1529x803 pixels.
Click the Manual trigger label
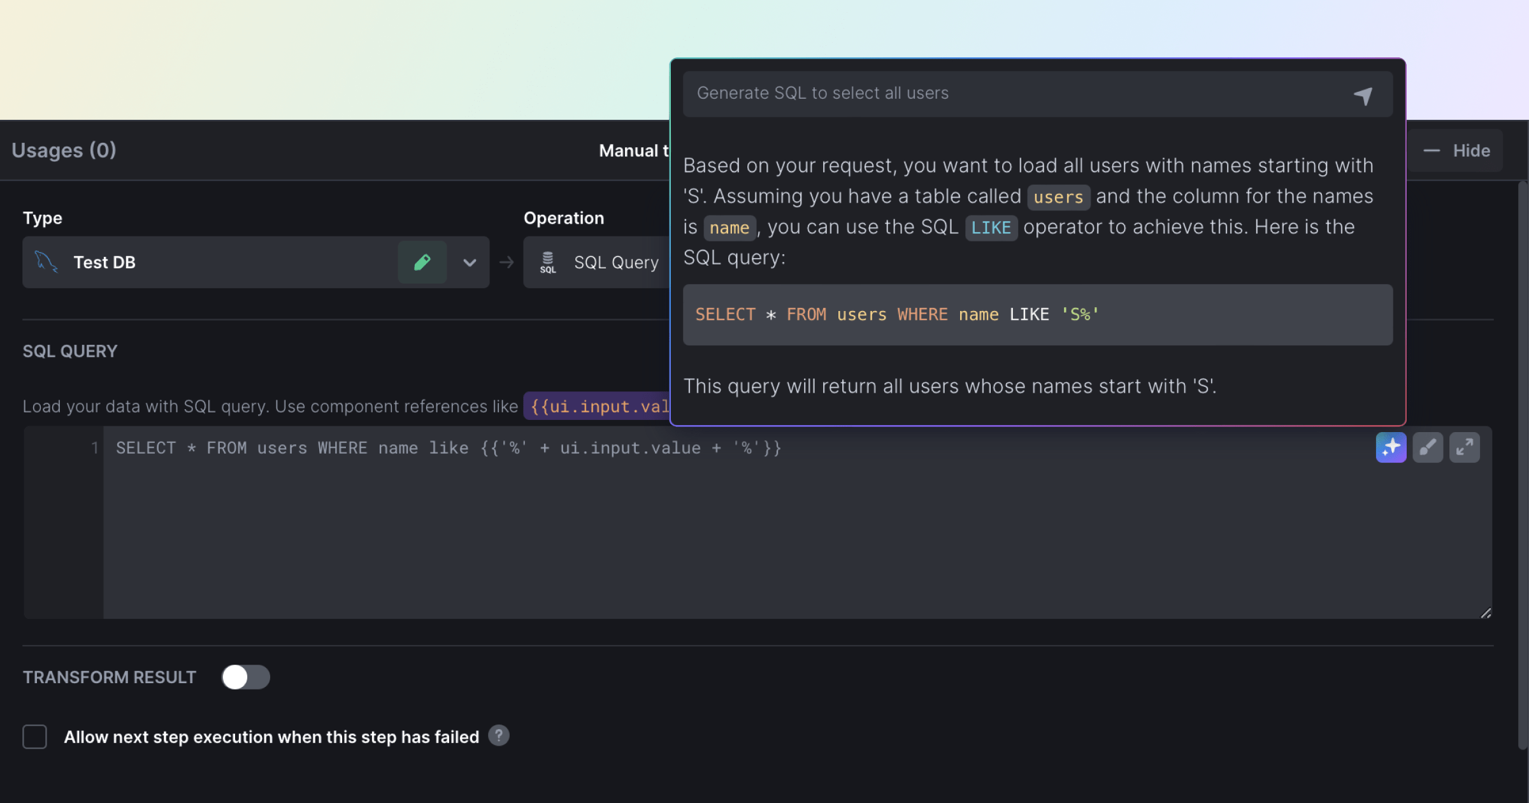(x=633, y=151)
